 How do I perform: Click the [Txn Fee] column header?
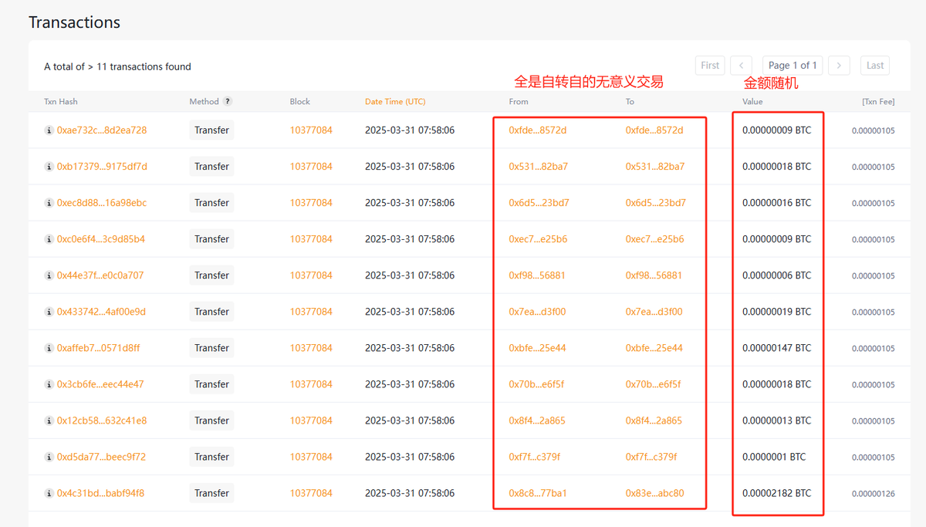coord(878,101)
